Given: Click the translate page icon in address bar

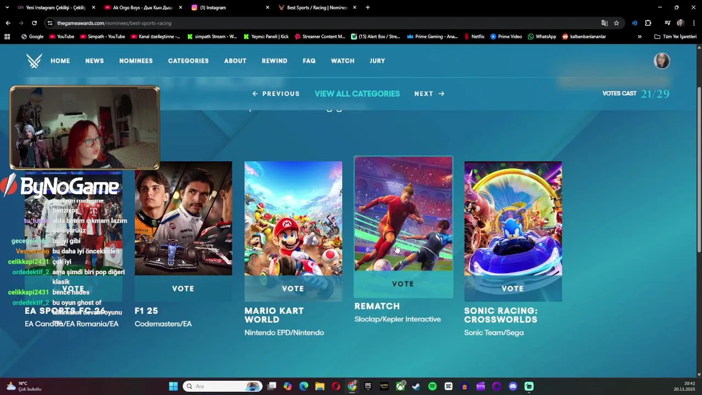Looking at the screenshot, I should [x=604, y=23].
